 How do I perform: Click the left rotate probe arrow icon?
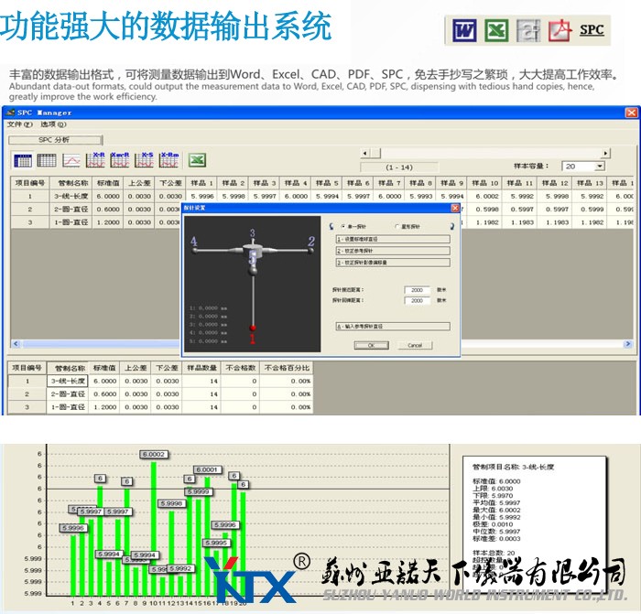(x=331, y=226)
